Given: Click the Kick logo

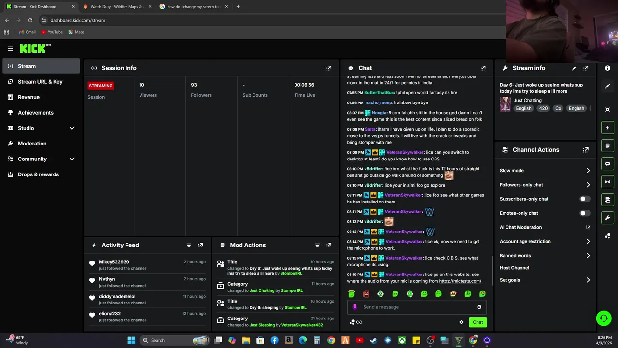Looking at the screenshot, I should click(x=35, y=48).
